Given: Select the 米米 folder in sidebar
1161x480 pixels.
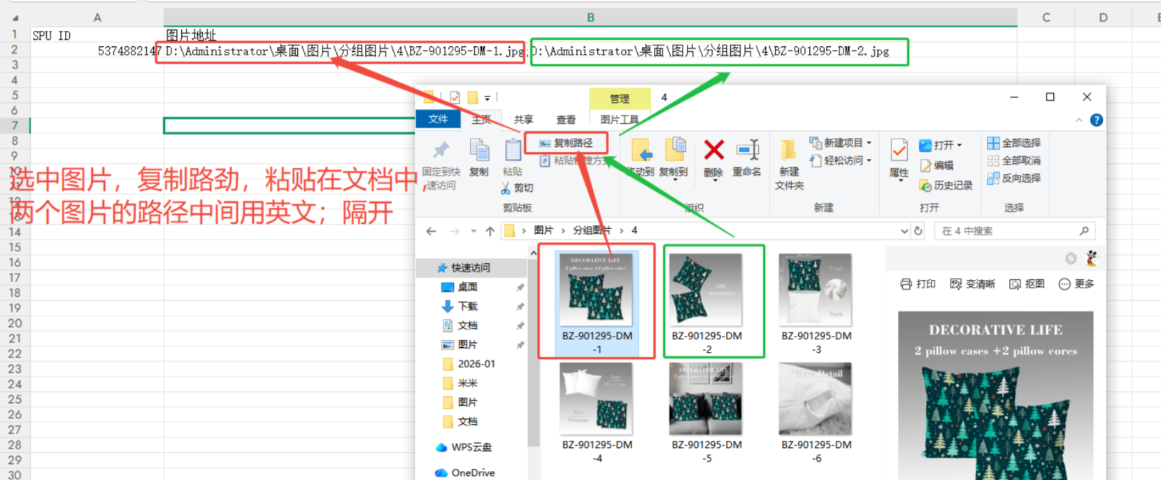Looking at the screenshot, I should tap(467, 383).
